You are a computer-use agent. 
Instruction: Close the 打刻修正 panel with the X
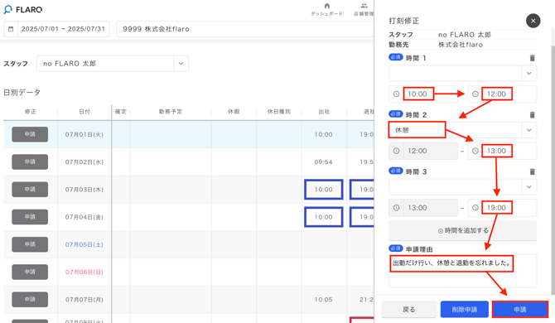(x=533, y=21)
